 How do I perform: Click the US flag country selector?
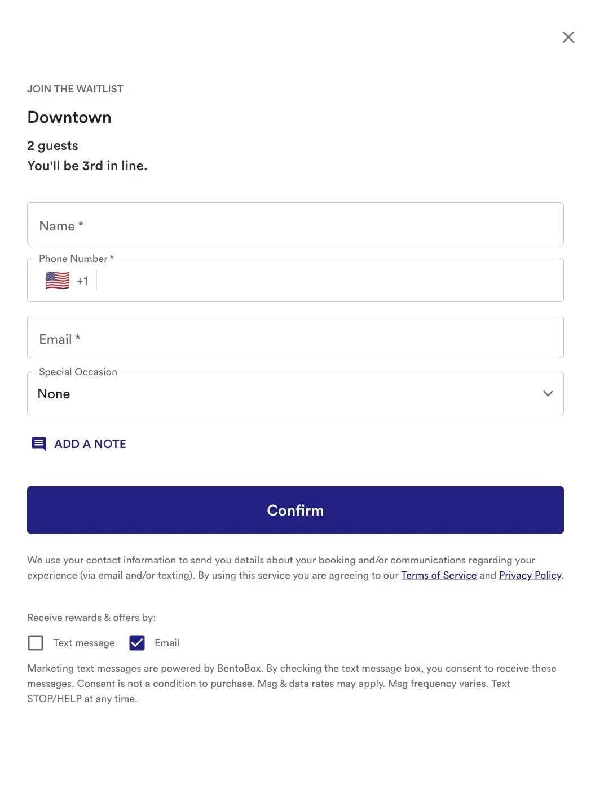tap(58, 281)
